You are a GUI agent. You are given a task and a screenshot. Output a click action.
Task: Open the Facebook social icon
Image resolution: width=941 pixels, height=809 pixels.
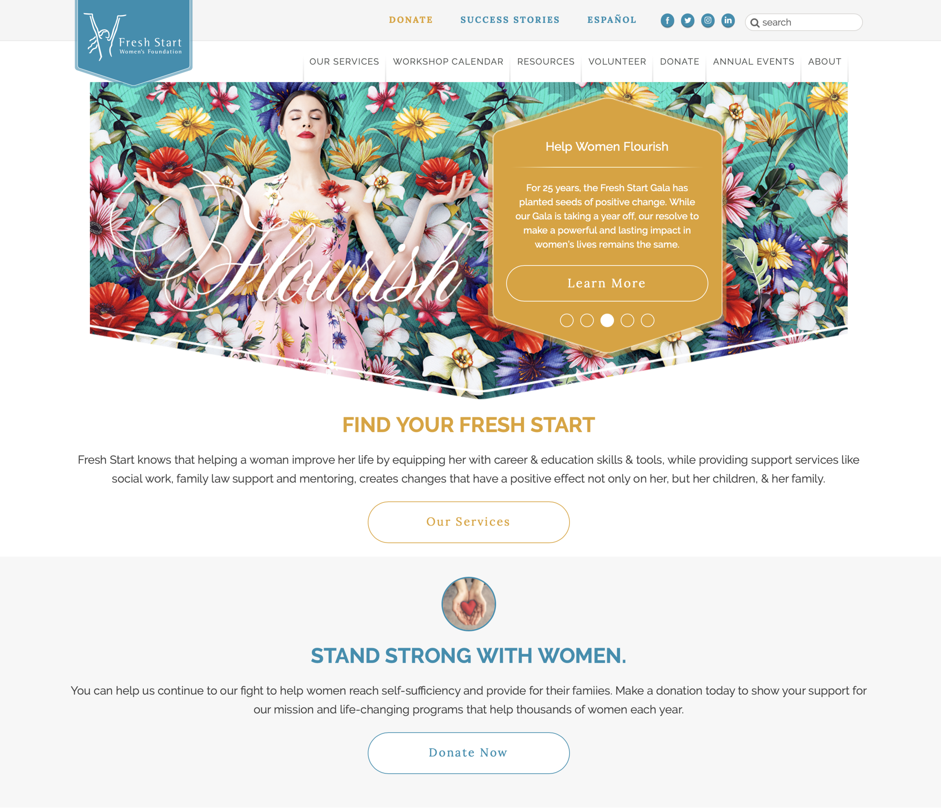(x=667, y=20)
